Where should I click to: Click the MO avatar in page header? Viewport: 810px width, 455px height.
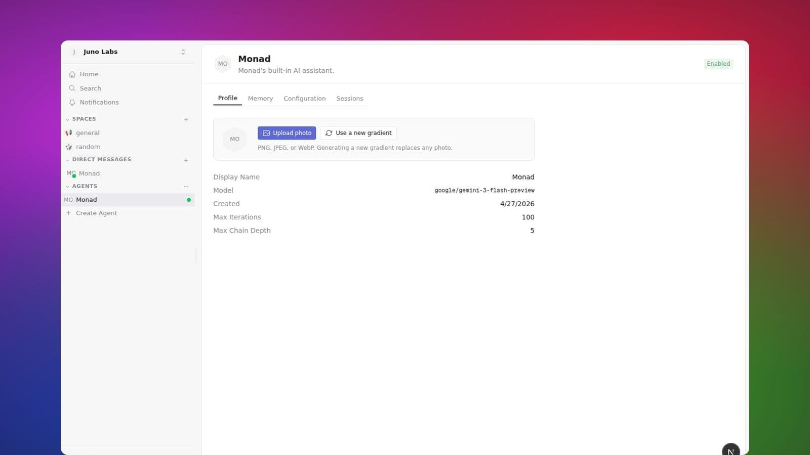pos(223,64)
